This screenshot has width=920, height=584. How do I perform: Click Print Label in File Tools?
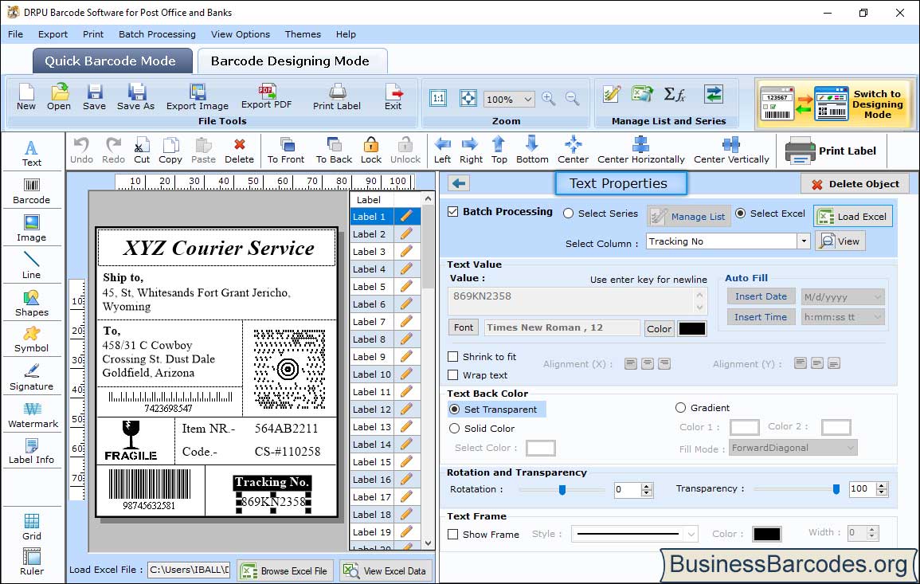tap(337, 97)
